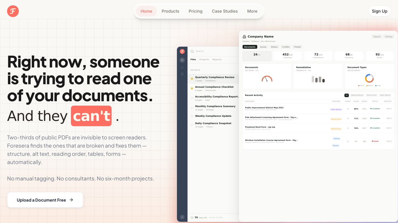Click the Document Types donut chart
This screenshot has height=223, width=398.
[369, 78]
